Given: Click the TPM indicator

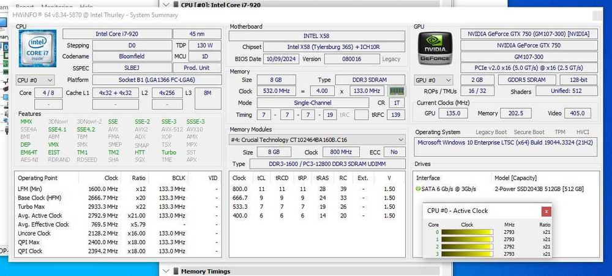Looking at the screenshot, I should point(559,132).
